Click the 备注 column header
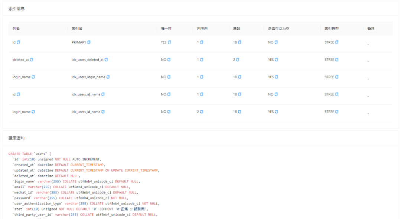The width and height of the screenshot is (401, 219). pyautogui.click(x=371, y=29)
